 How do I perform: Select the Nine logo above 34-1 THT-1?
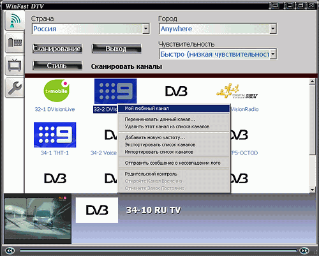(55, 135)
